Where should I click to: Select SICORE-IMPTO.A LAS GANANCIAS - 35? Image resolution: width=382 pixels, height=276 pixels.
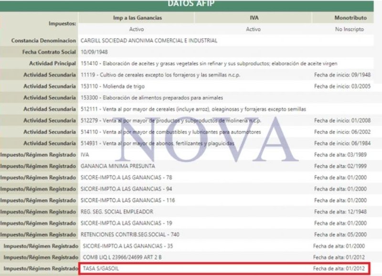[127, 246]
